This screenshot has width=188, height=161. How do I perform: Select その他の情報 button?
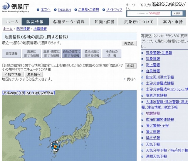point(112,53)
